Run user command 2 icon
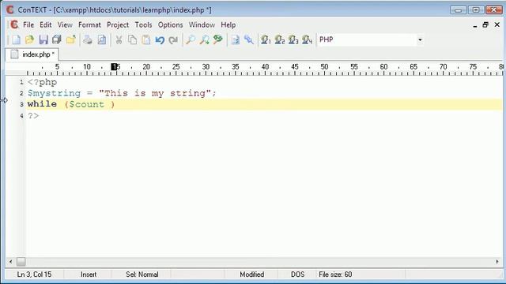506x284 pixels. click(279, 39)
